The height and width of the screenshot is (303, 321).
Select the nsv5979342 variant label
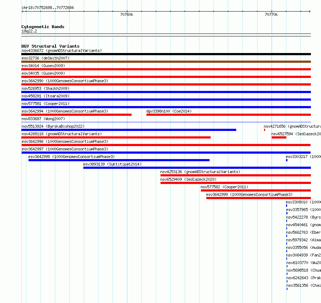point(303,240)
